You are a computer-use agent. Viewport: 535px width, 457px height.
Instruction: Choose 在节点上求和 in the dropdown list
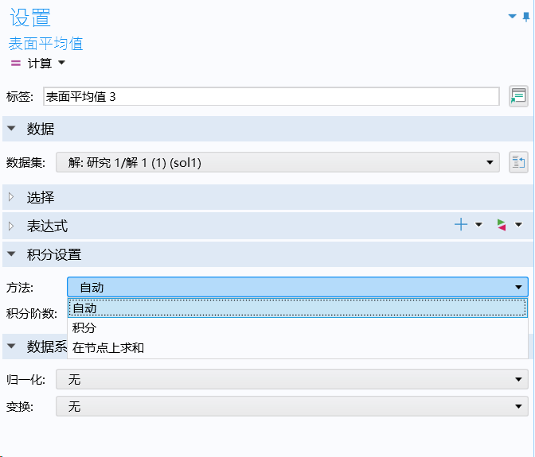(x=108, y=347)
